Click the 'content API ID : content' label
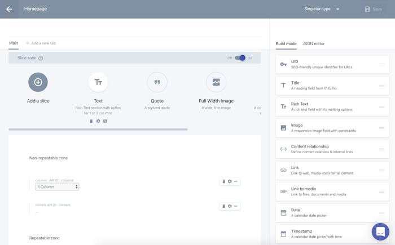This screenshot has height=245, width=395. (x=53, y=205)
